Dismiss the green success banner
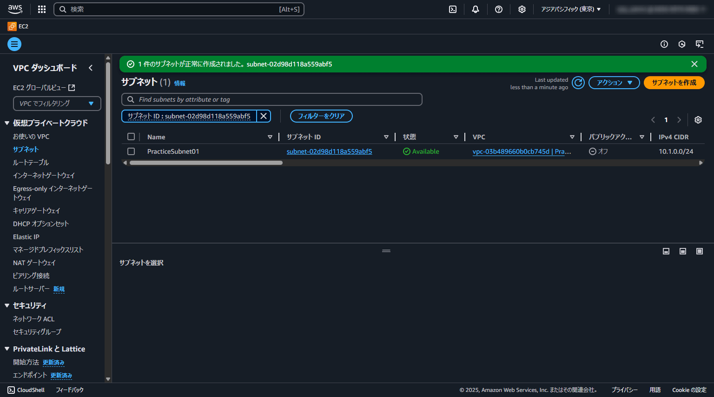The width and height of the screenshot is (714, 397). coord(694,64)
